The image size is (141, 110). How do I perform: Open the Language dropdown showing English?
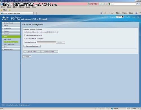pos(120,17)
